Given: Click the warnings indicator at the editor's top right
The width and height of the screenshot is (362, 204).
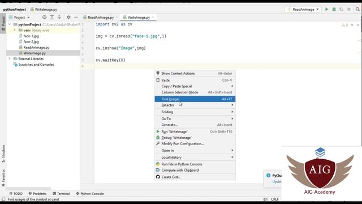Looking at the screenshot, I should [x=344, y=25].
